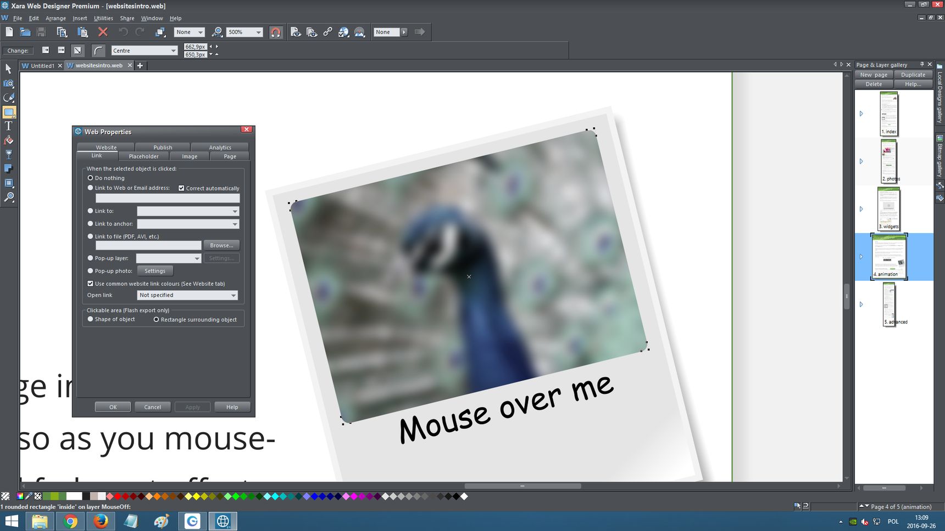The image size is (945, 531).
Task: Click OK in Web Properties dialog
Action: click(113, 407)
